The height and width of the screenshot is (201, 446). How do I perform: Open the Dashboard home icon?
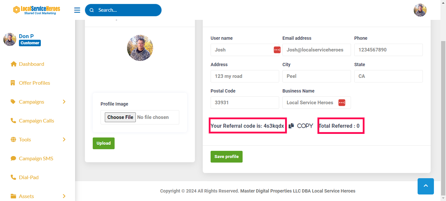13,64
